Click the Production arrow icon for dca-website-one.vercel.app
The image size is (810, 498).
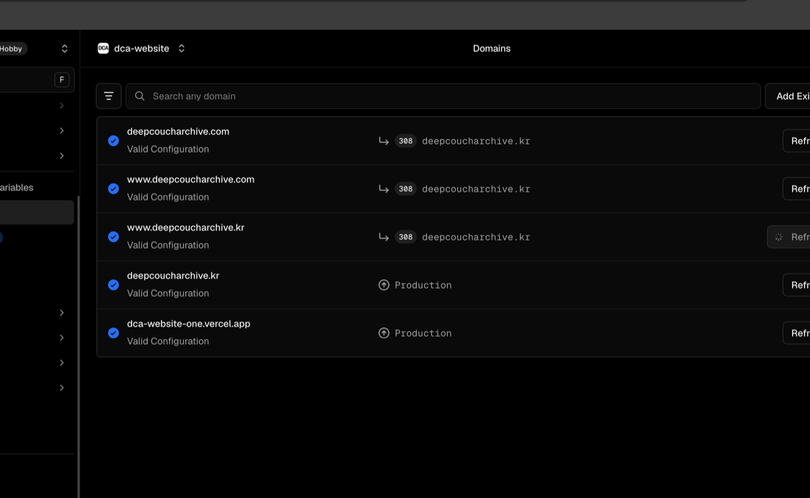pos(384,333)
